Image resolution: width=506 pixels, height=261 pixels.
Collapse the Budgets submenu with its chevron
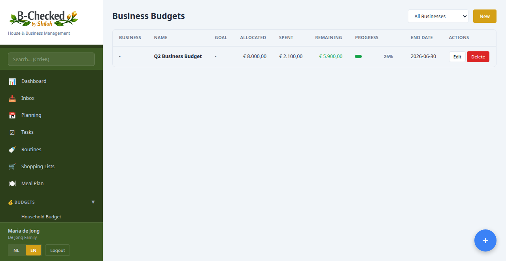(x=93, y=202)
